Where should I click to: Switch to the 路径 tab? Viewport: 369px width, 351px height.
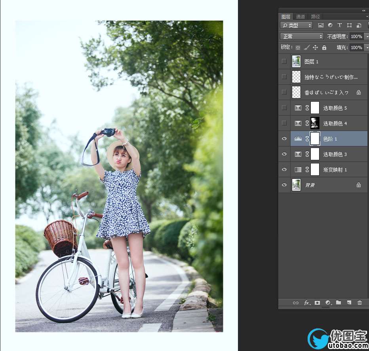[316, 17]
